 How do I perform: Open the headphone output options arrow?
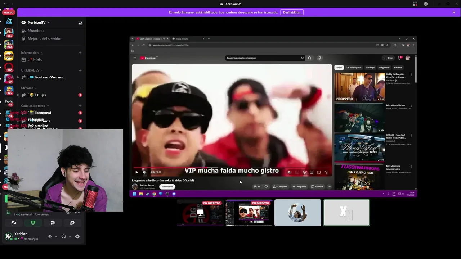pyautogui.click(x=70, y=237)
